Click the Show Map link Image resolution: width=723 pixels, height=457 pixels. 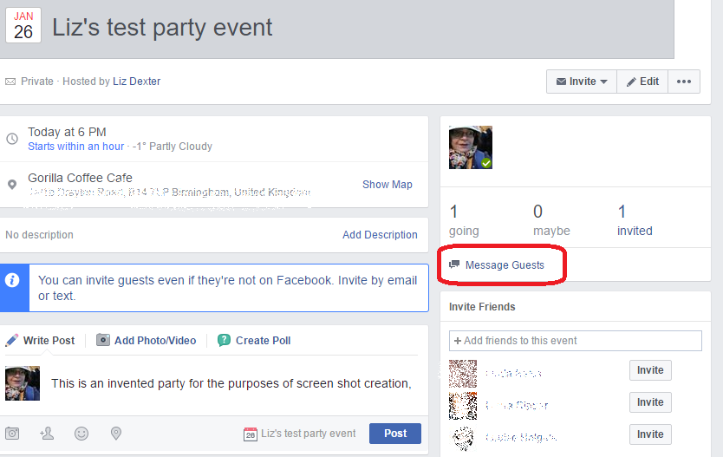pyautogui.click(x=388, y=185)
